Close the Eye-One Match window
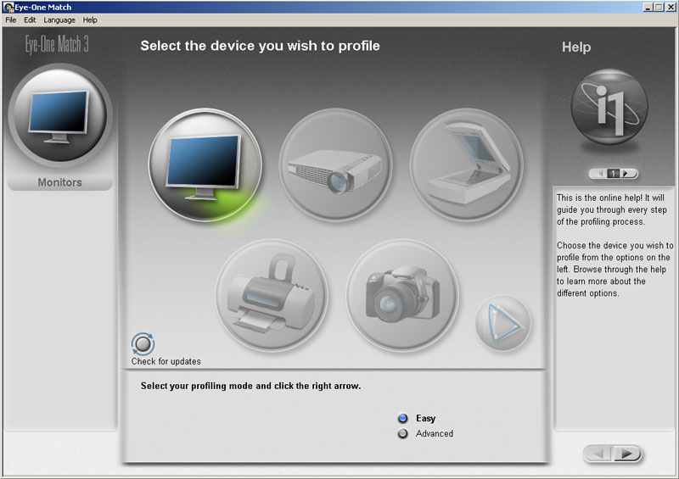679x479 pixels. pos(670,8)
